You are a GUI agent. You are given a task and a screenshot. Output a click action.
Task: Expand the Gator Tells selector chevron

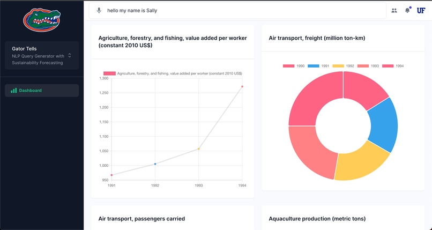point(70,55)
